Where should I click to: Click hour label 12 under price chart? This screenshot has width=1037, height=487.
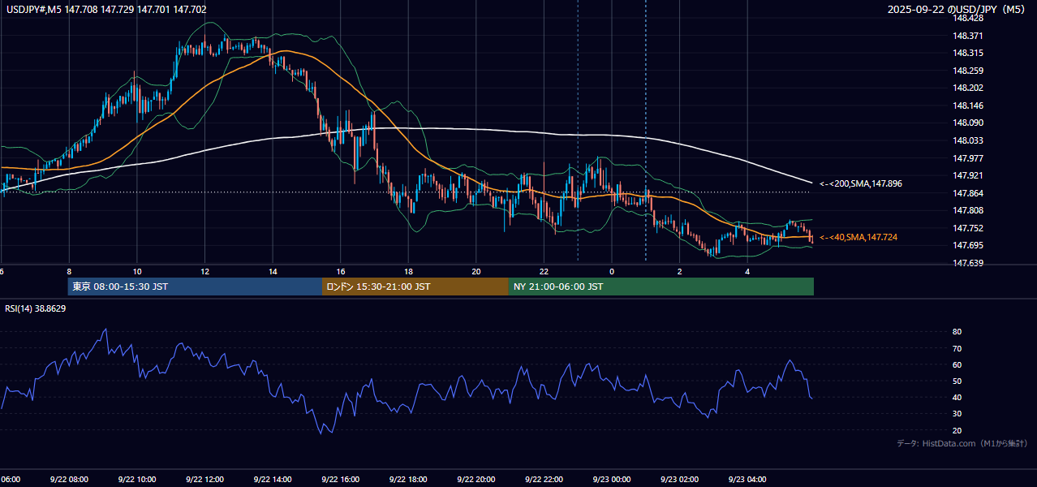[204, 271]
